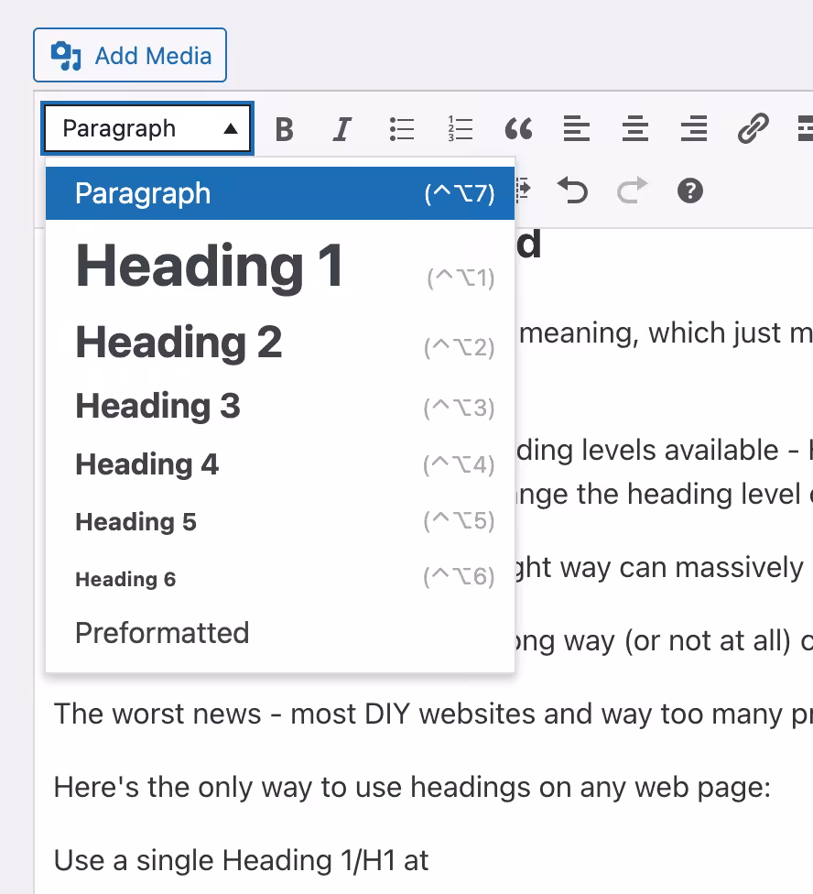This screenshot has width=813, height=894.
Task: Select Paragraph in the format list
Action: [280, 193]
